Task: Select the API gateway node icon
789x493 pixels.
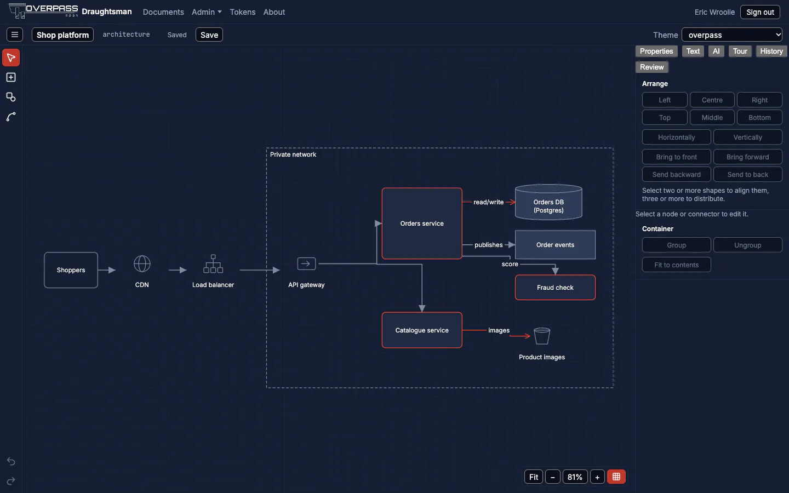Action: tap(306, 264)
